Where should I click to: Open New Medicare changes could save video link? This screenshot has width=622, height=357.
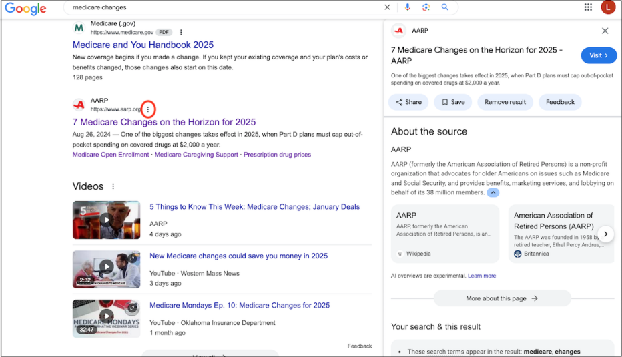click(238, 256)
